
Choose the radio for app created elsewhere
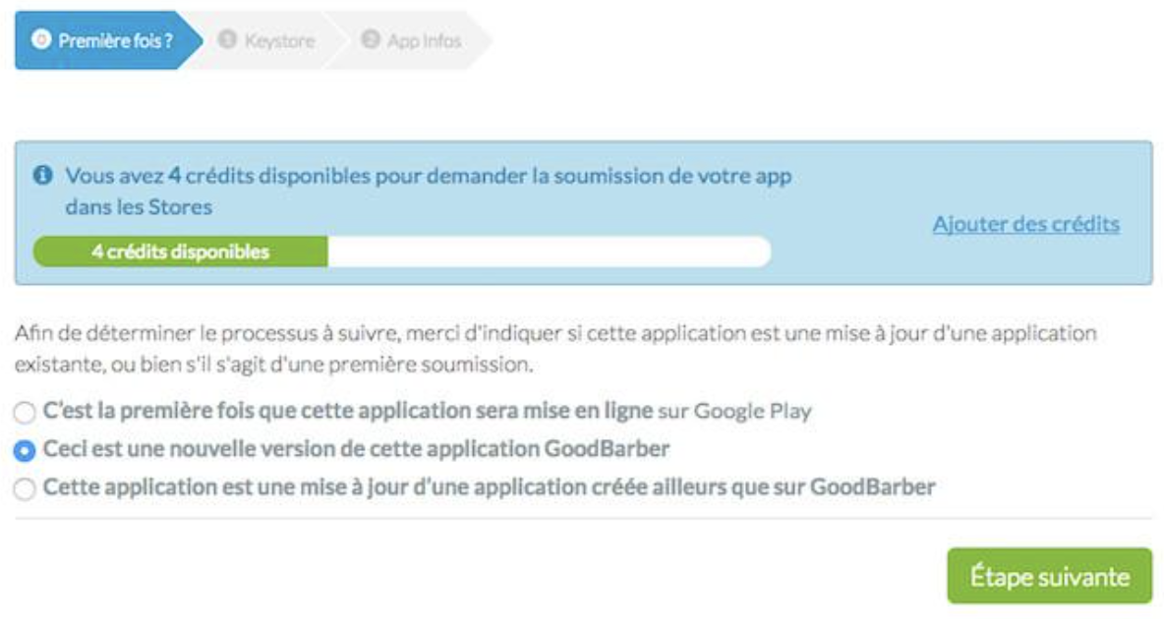click(x=25, y=487)
